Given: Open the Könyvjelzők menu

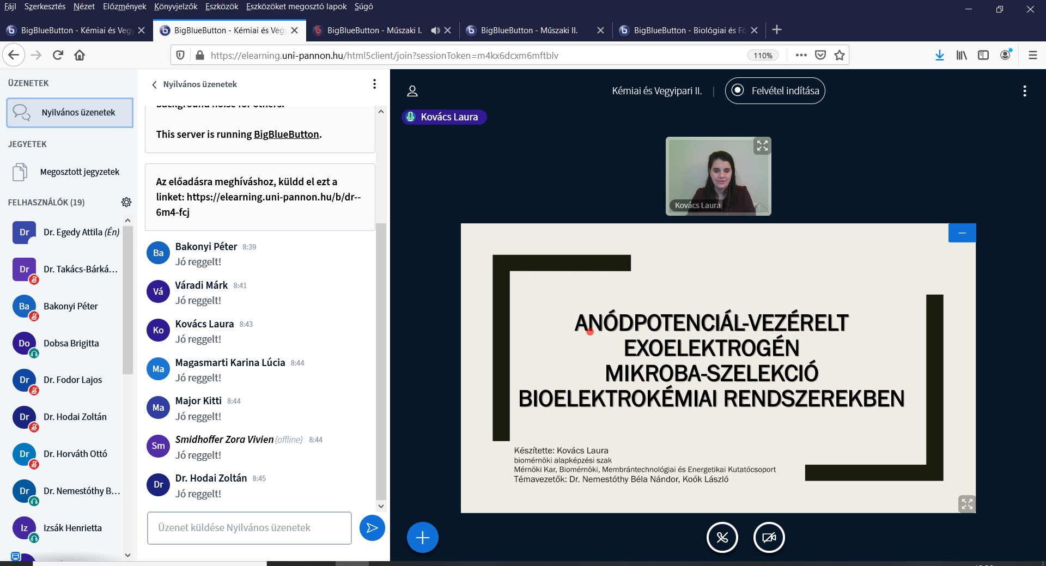Looking at the screenshot, I should click(175, 7).
